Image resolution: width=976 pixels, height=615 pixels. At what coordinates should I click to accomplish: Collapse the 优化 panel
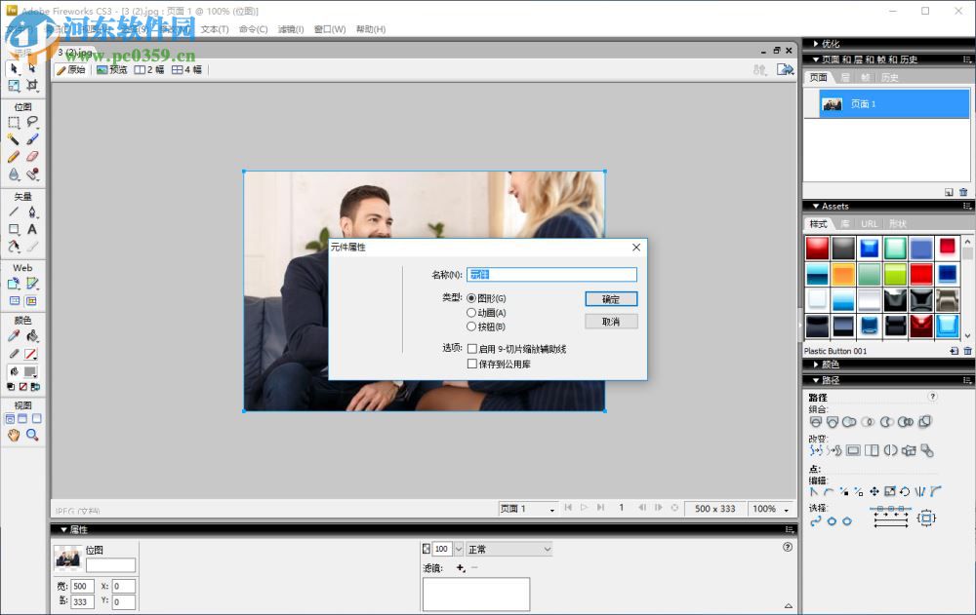coord(818,43)
